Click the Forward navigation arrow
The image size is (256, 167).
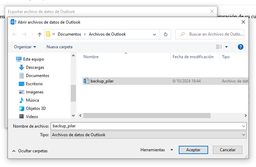(x=25, y=34)
